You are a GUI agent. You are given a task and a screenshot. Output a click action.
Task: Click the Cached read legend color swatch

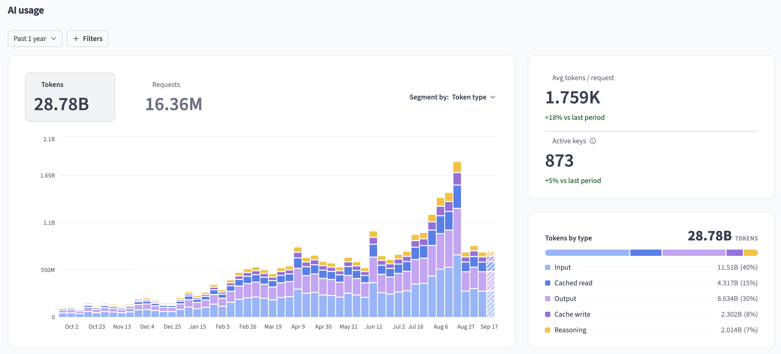point(547,283)
